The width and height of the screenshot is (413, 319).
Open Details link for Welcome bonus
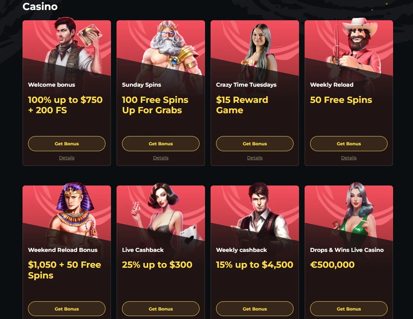(67, 158)
